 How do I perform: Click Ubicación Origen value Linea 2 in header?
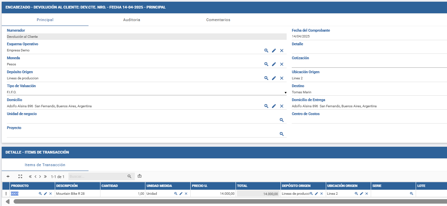coord(297,78)
